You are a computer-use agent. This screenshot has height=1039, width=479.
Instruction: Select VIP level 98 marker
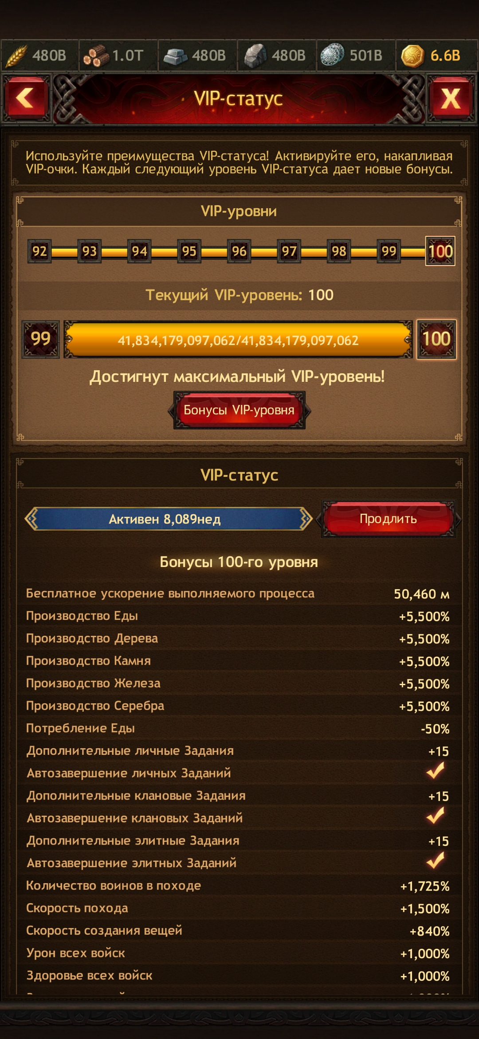[339, 251]
